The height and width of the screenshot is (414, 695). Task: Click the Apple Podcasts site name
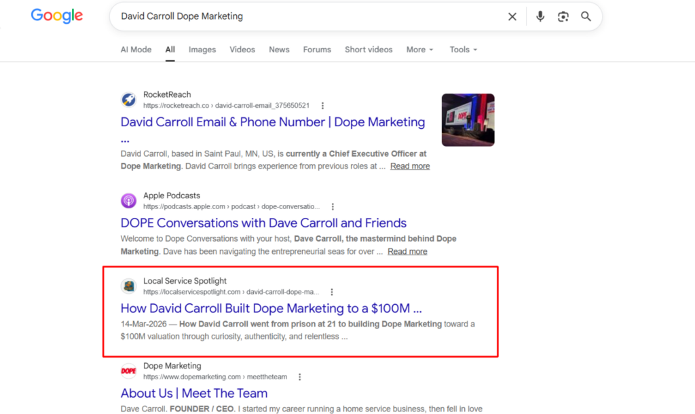[172, 195]
